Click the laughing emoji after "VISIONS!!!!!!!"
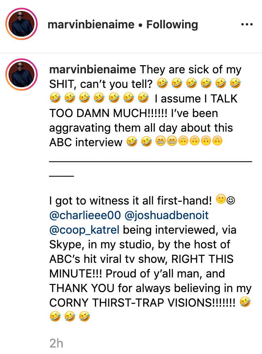Viewport: 262px width, 354px height. (x=245, y=302)
